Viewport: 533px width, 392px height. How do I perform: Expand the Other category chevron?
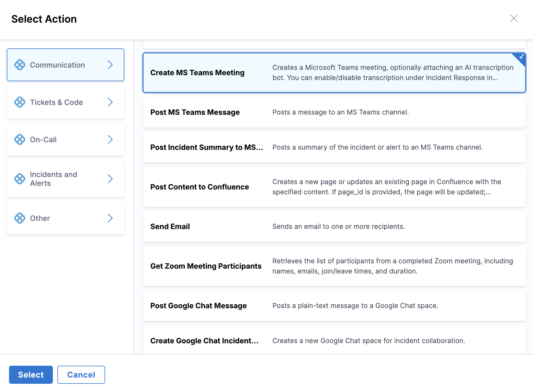point(110,218)
